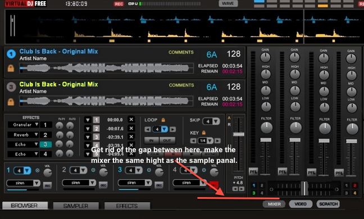Click the FILTER knob on mixer channel one
The height and width of the screenshot is (219, 364).
(x=266, y=127)
